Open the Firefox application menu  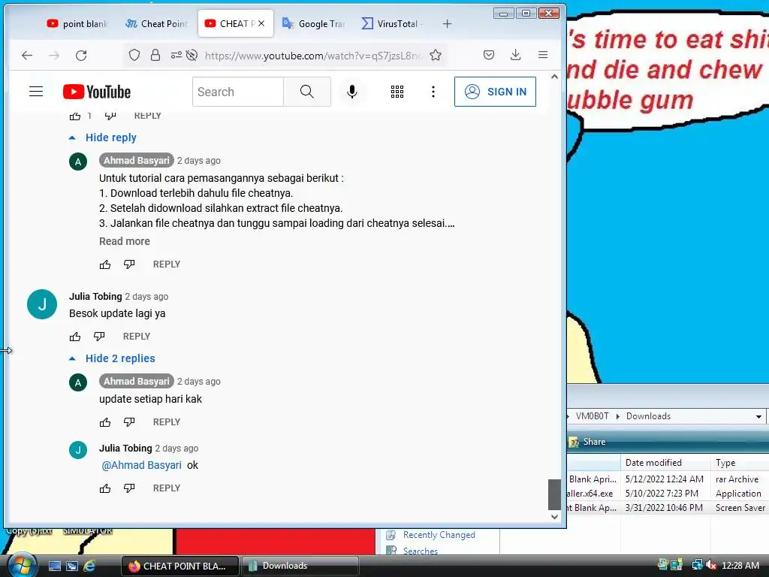543,55
